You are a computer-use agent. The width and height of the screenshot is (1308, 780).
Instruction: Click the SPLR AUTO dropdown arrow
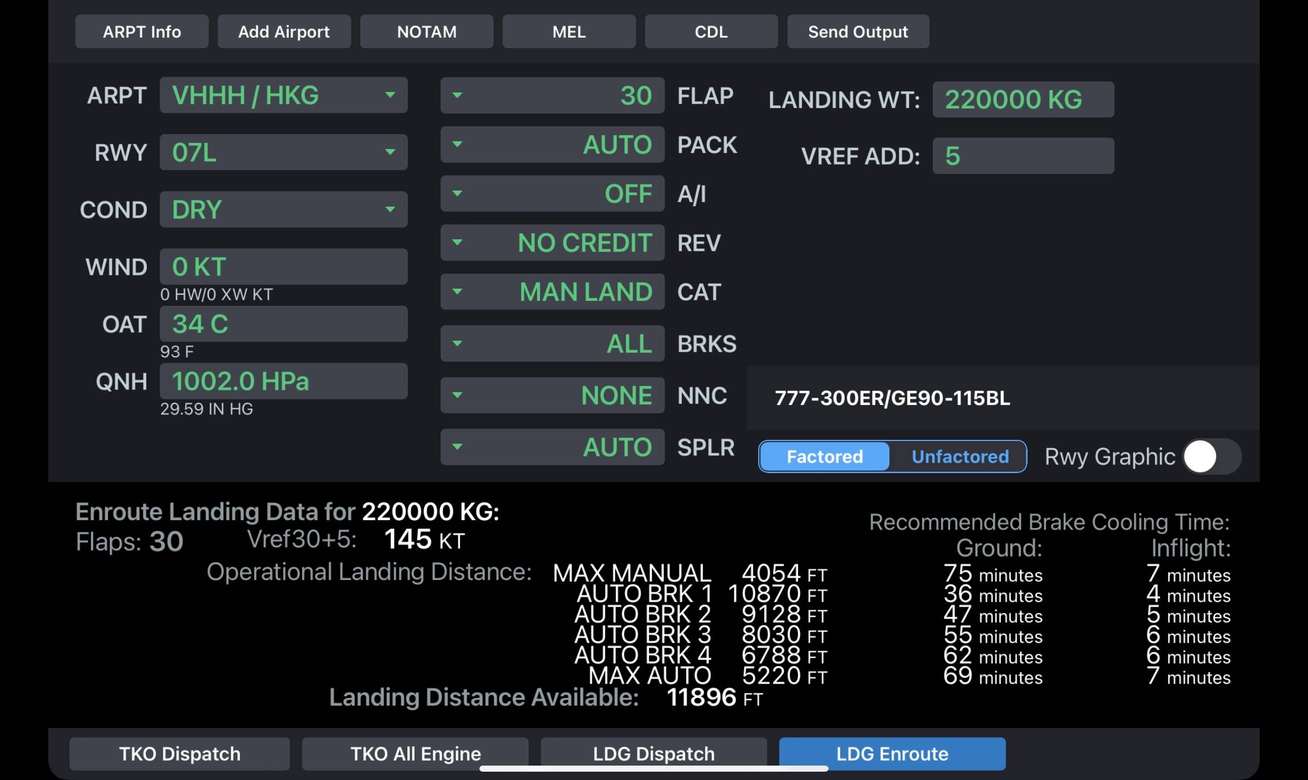(457, 447)
